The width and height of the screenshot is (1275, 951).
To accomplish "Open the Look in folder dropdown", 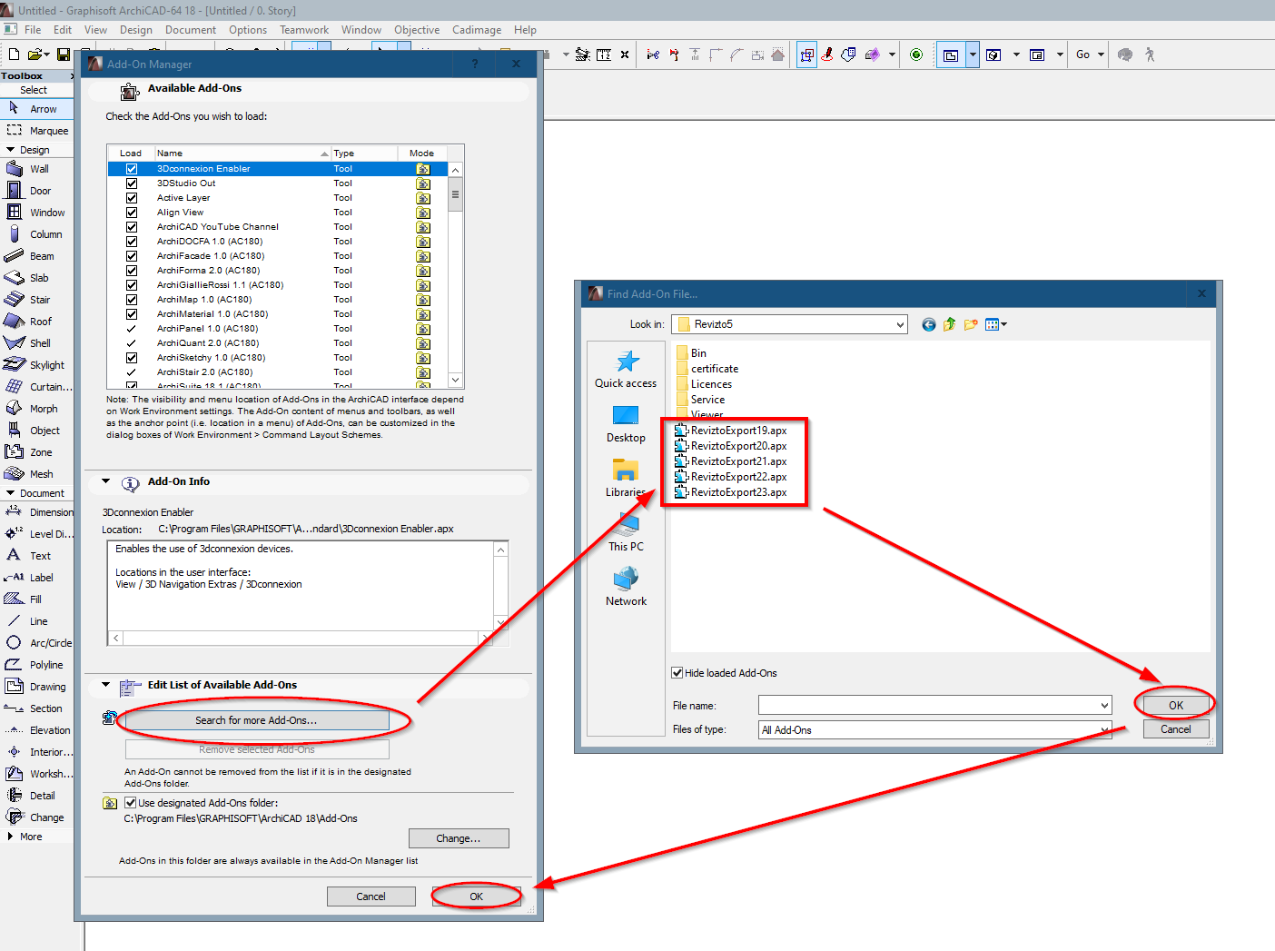I will [898, 323].
